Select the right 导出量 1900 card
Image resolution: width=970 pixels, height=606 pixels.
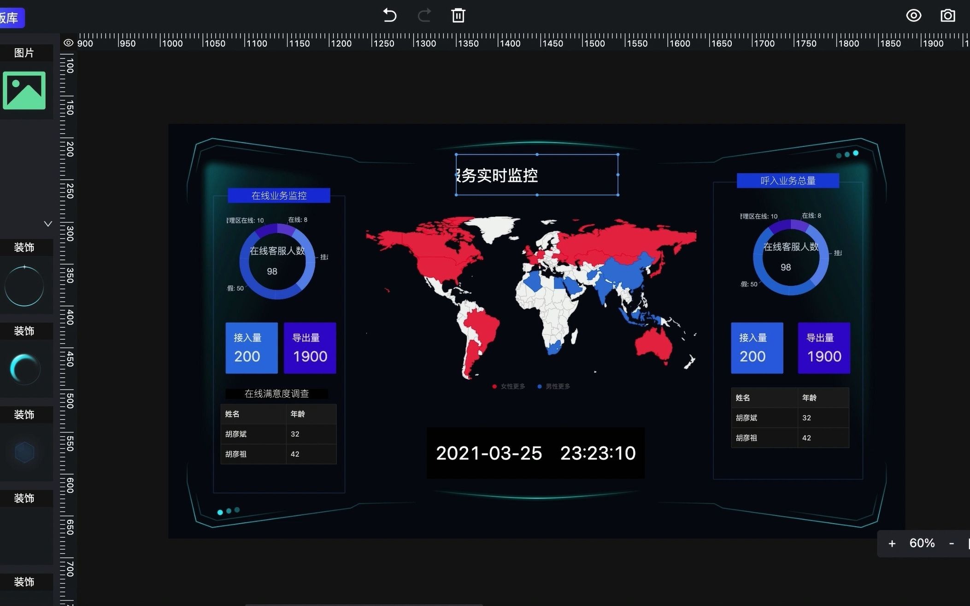pos(824,348)
